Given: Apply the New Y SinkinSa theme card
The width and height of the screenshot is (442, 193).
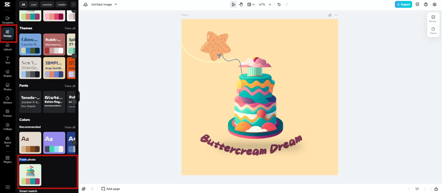Looking at the screenshot, I should tap(30, 68).
